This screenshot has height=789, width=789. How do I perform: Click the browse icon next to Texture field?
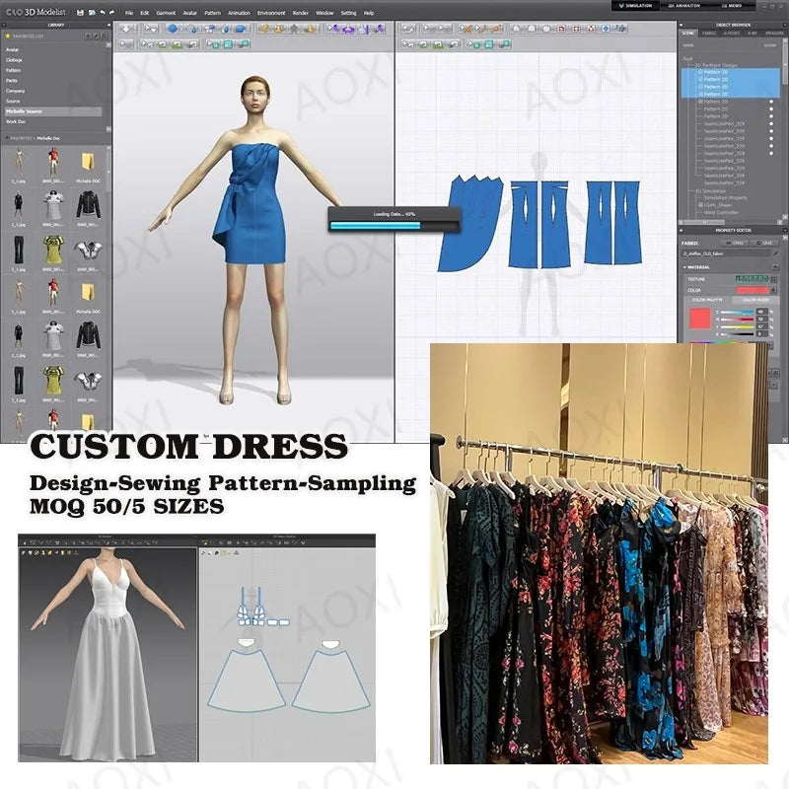[774, 279]
